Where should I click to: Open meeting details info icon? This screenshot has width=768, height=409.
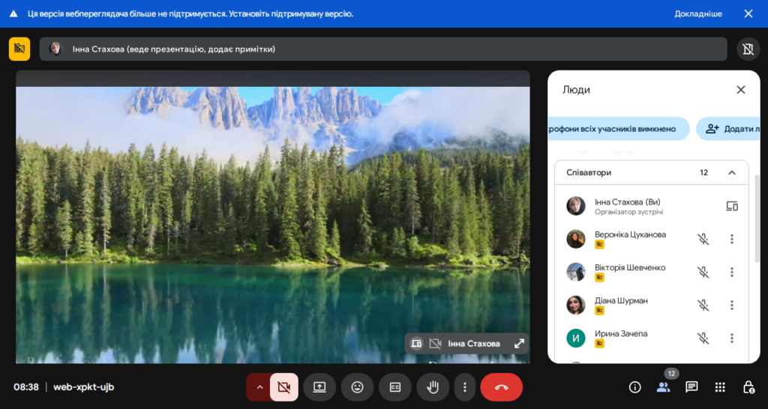635,387
